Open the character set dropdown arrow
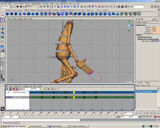160x128 pixels. tap(139, 117)
